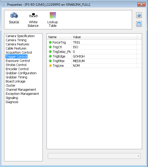Select the Camera Specification category
Image resolution: width=148 pixels, height=167 pixels.
(x=20, y=36)
